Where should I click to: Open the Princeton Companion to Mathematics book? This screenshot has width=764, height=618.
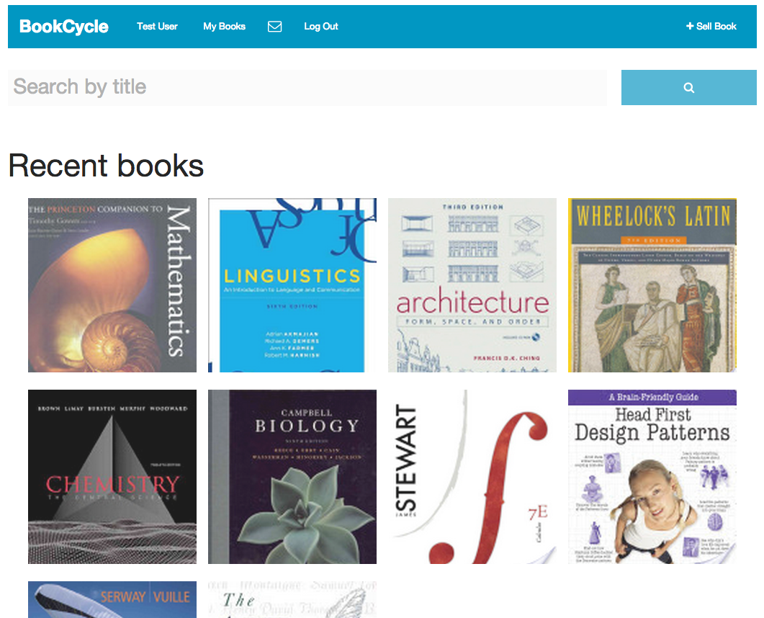pyautogui.click(x=112, y=285)
